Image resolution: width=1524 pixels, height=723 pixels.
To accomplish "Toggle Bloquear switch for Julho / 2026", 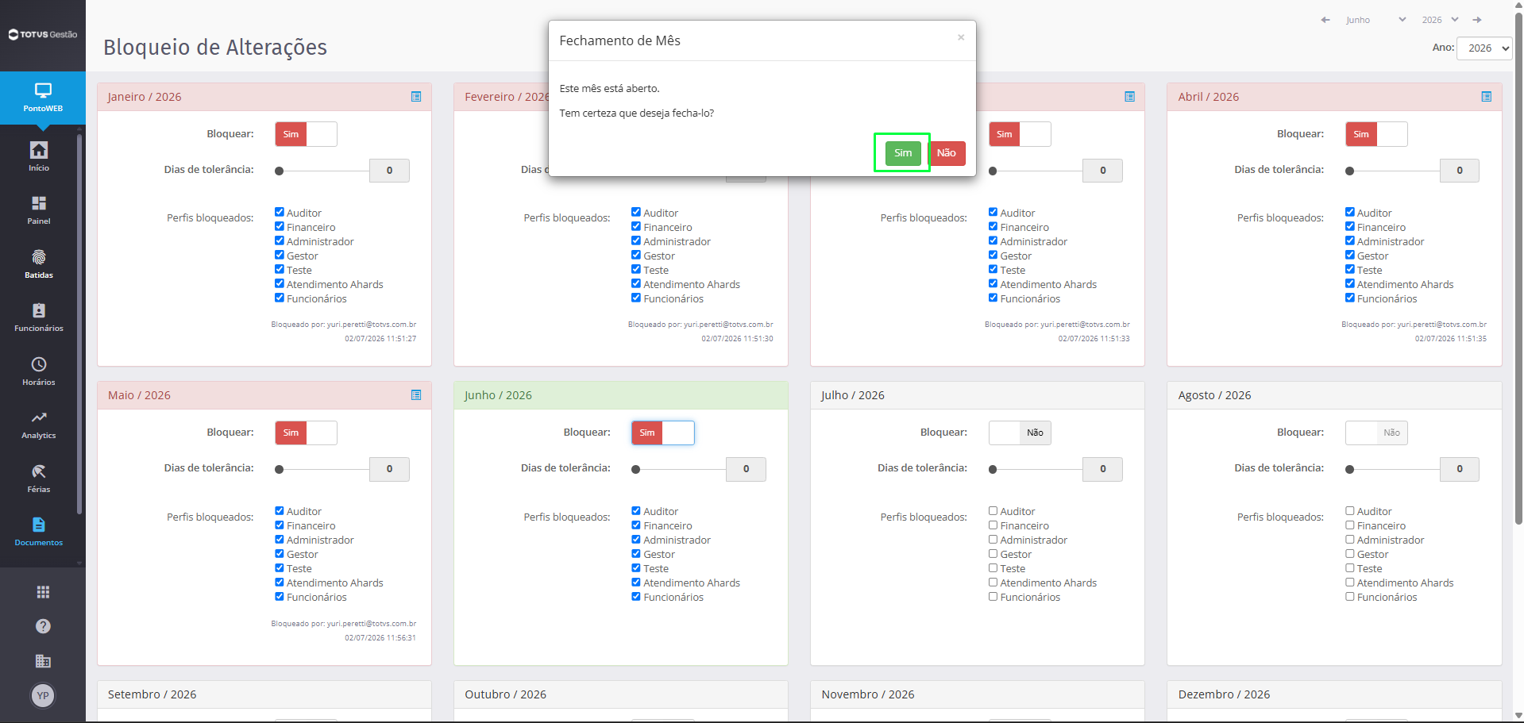I will pos(1020,433).
